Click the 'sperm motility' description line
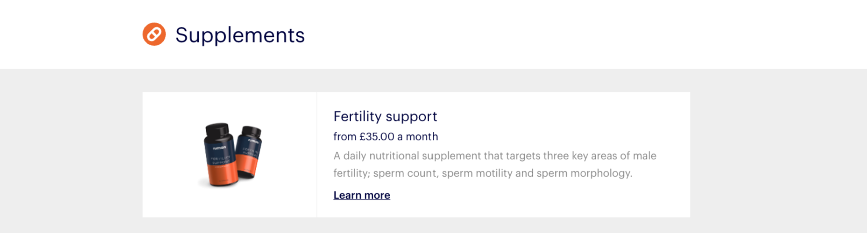 point(482,173)
